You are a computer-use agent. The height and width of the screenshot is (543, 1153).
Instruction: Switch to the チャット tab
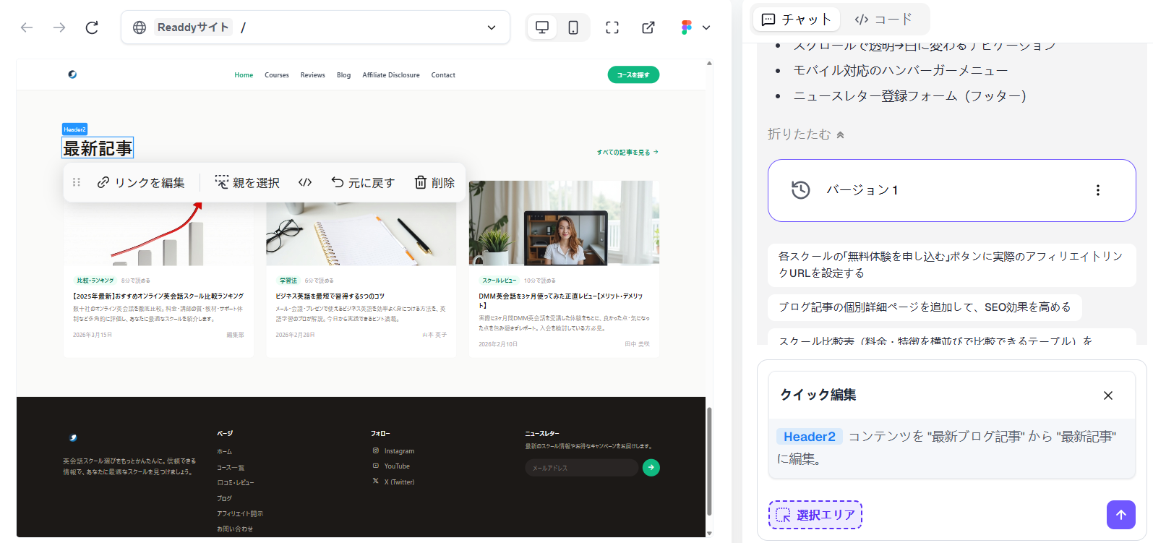(x=797, y=20)
